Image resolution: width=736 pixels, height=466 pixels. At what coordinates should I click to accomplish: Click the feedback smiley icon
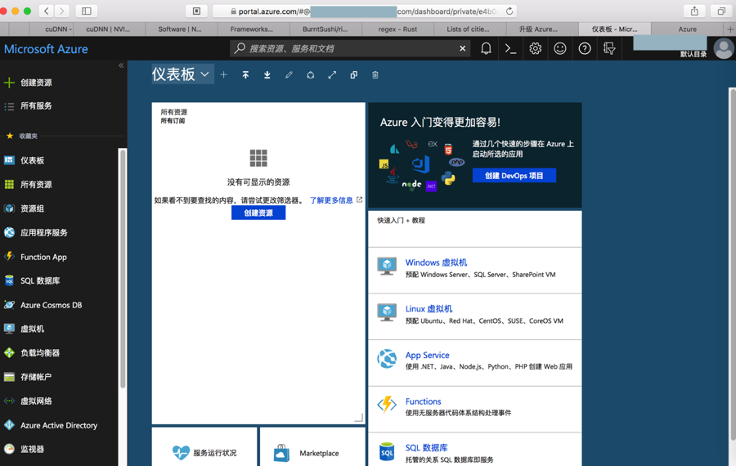click(x=560, y=48)
